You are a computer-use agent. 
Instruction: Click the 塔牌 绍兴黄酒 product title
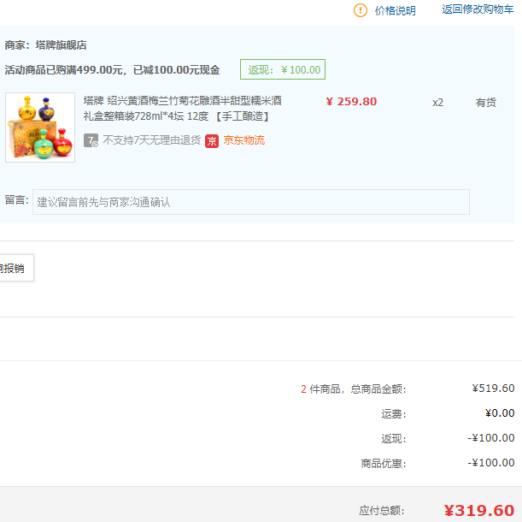(x=183, y=109)
